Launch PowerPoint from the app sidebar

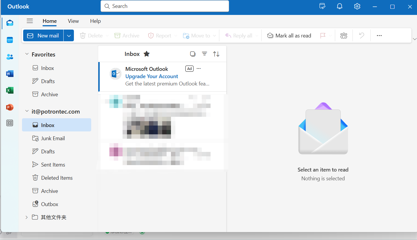[10, 107]
